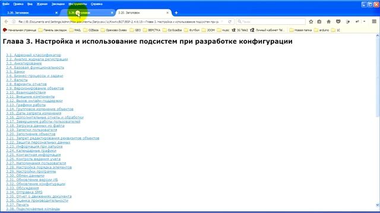Open link 3.9. Версионирование объектов
Image resolution: width=380 pixels, height=213 pixels.
35,88
